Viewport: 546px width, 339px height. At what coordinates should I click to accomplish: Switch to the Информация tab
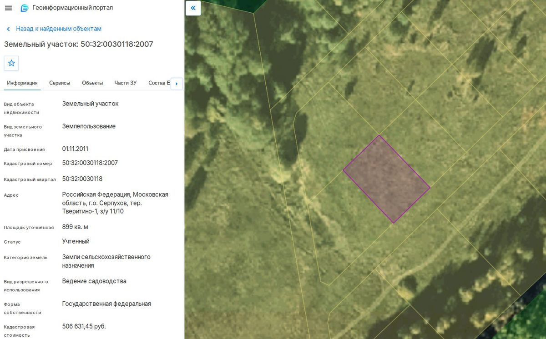click(x=22, y=83)
